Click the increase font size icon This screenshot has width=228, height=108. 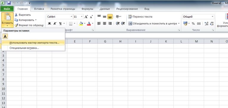point(86,17)
